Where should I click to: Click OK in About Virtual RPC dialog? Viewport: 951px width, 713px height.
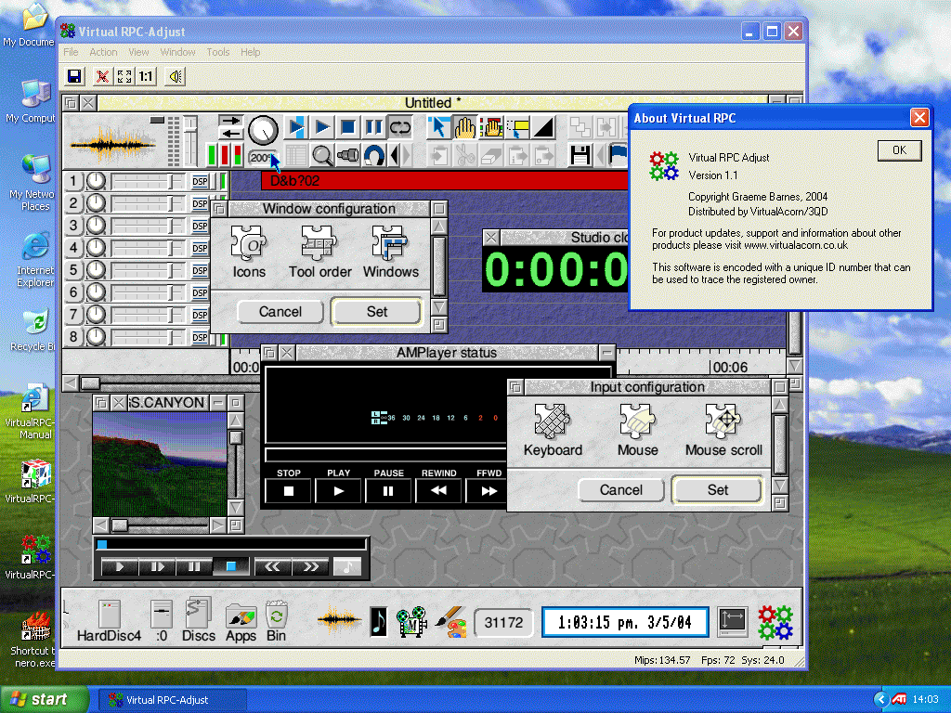click(x=898, y=150)
